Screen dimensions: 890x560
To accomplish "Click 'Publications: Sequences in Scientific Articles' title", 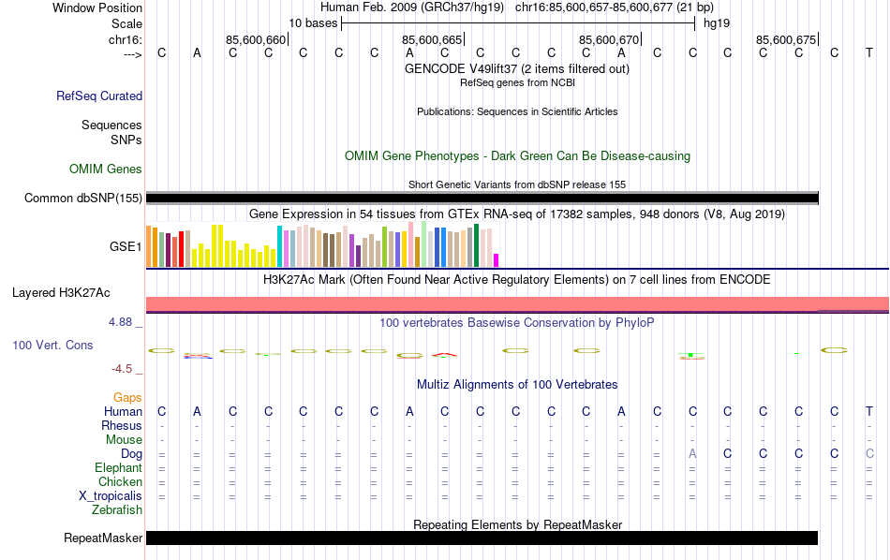I will [517, 111].
